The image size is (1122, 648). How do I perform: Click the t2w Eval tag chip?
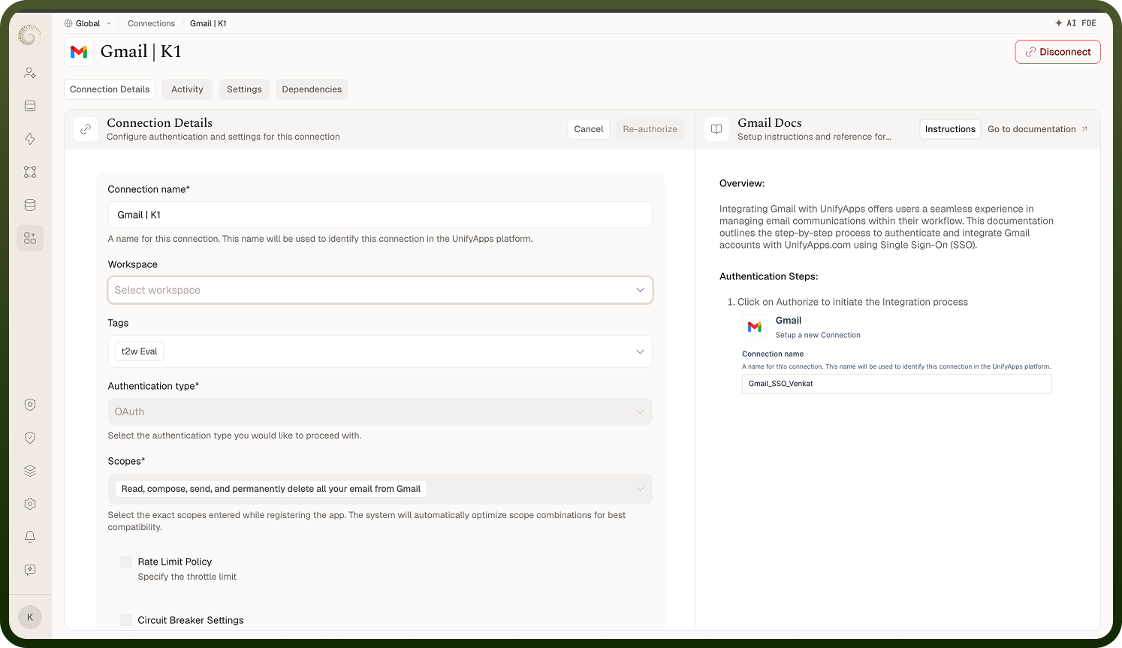click(140, 351)
